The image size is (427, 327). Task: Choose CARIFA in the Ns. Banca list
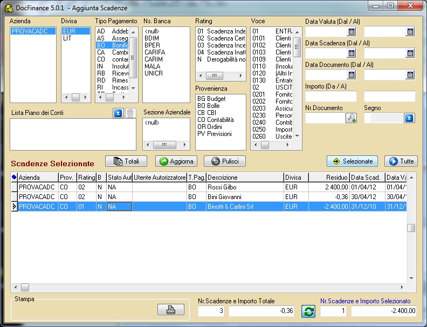[x=155, y=52]
